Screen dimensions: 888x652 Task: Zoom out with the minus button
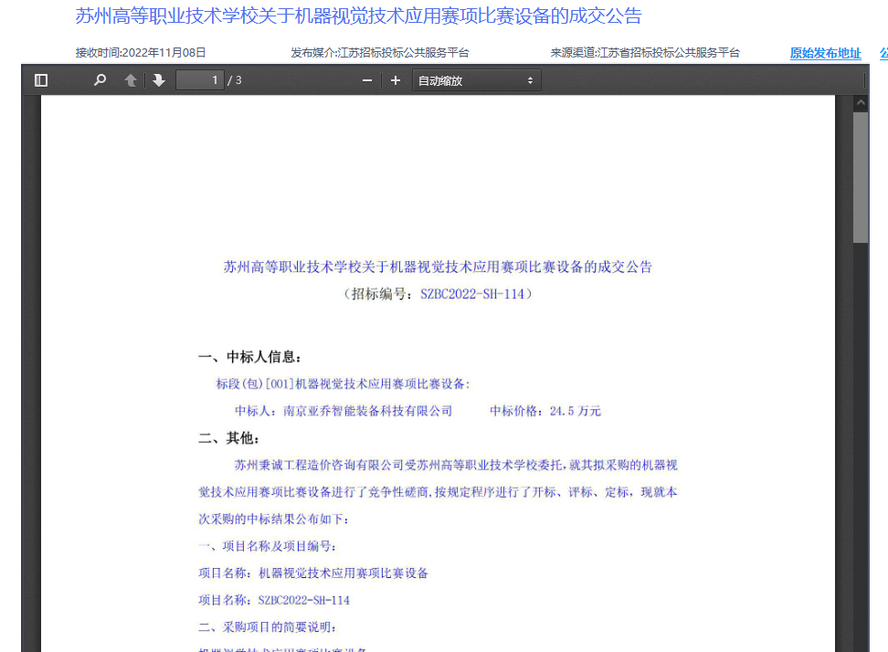click(x=367, y=81)
